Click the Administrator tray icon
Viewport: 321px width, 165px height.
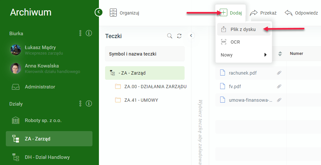(x=16, y=87)
